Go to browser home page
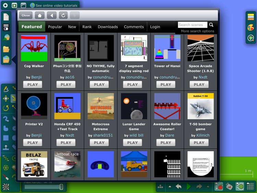Image resolution: width=257 pixels, height=193 pixels. [x=40, y=15]
